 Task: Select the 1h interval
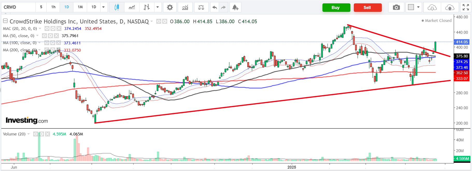(x=53, y=7)
